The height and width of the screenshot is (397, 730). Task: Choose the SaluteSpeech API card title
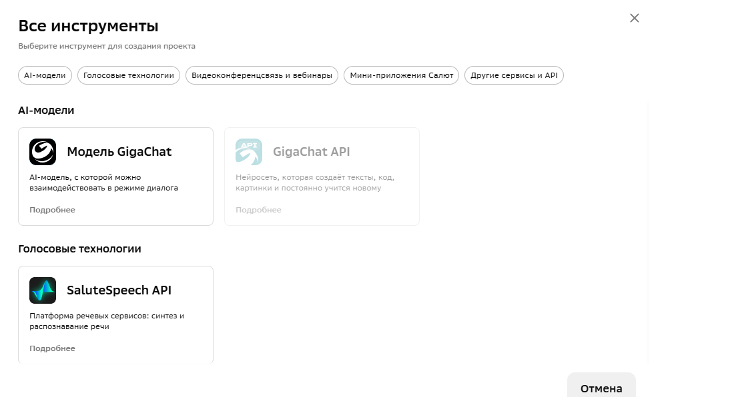click(119, 290)
